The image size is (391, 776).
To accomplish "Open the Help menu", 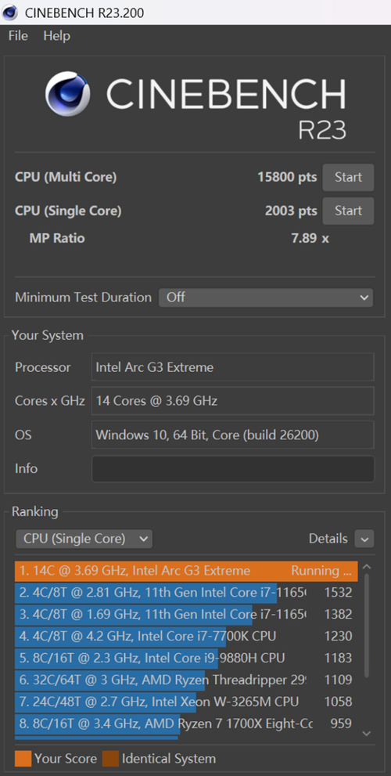I will click(57, 36).
